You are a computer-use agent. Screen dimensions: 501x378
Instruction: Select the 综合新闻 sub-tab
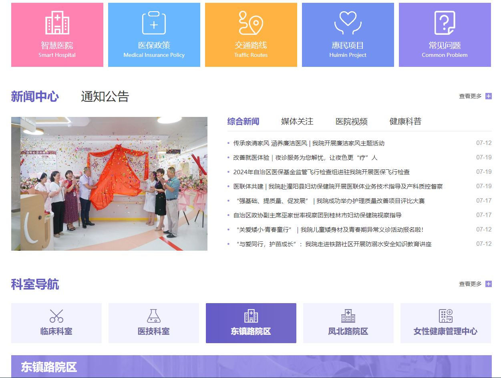tap(243, 121)
